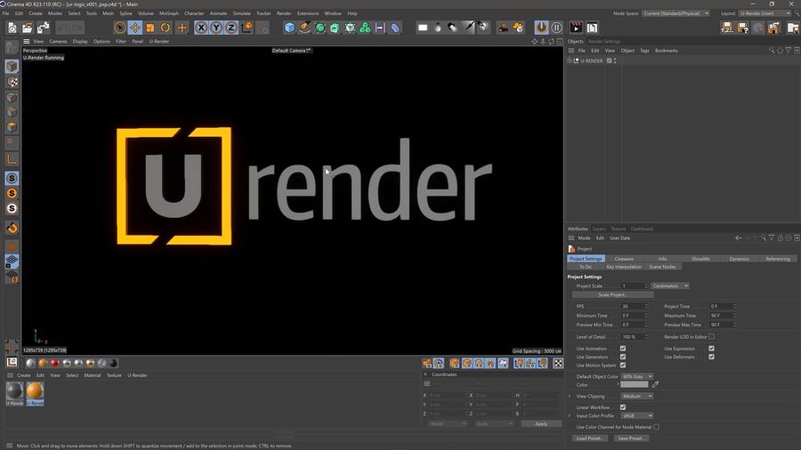
Task: Select the Rotate tool in top toolbar
Action: (166, 28)
